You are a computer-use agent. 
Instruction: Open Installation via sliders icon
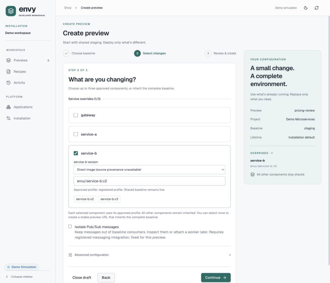(x=9, y=118)
